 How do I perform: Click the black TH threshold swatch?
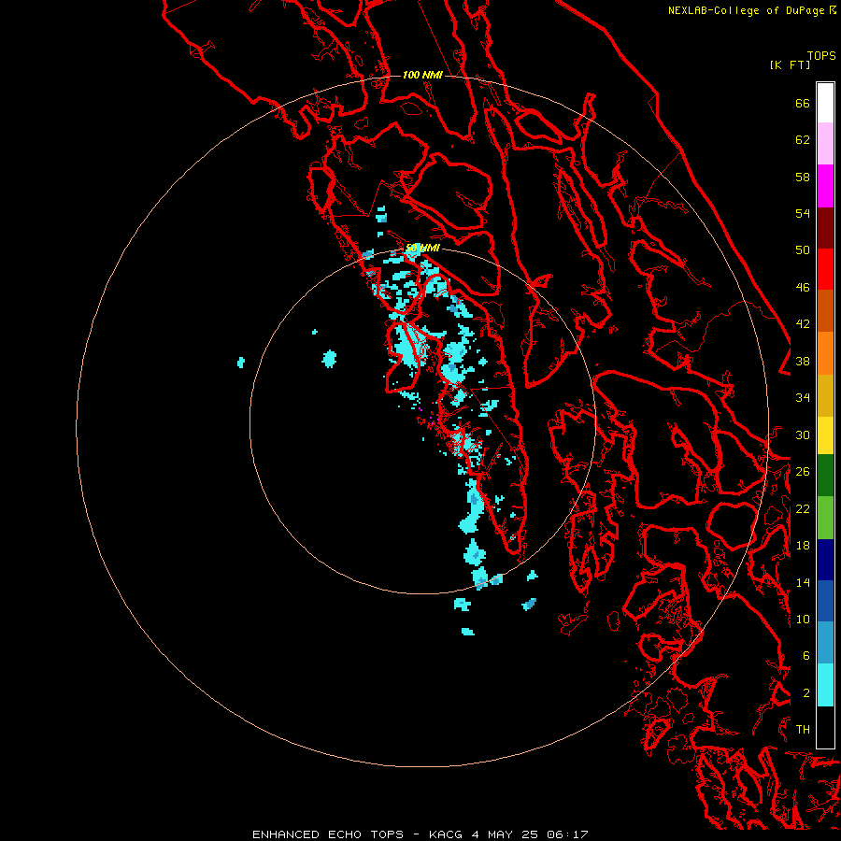click(825, 727)
